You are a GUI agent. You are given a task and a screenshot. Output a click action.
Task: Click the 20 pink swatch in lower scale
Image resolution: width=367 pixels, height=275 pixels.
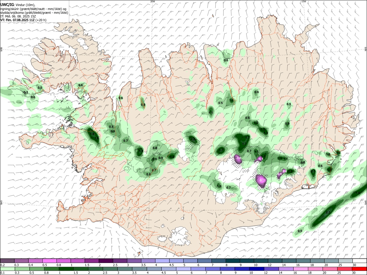click(330, 269)
